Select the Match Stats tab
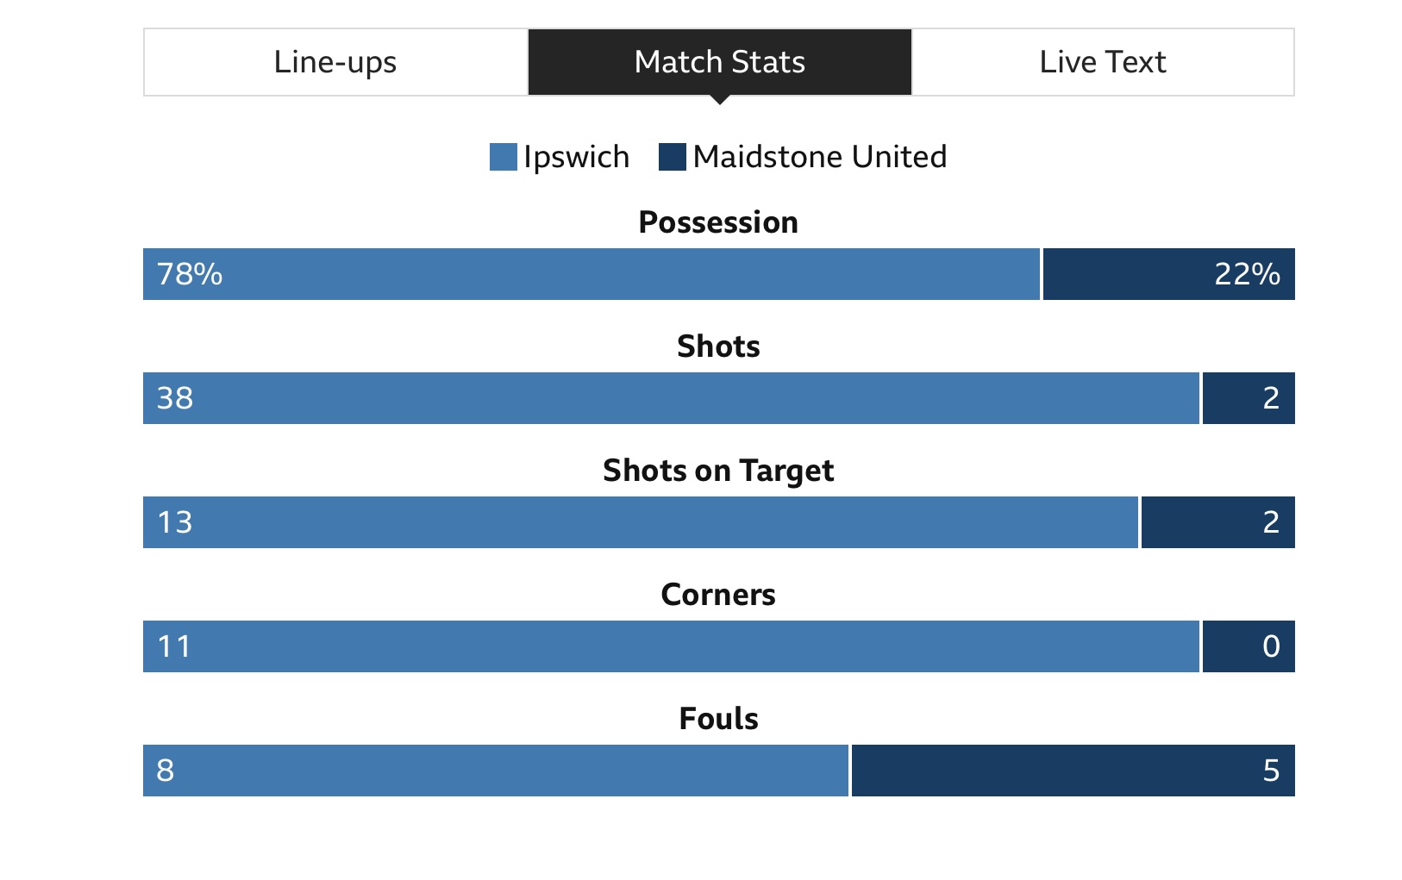Viewport: 1402px width, 880px height. (720, 62)
